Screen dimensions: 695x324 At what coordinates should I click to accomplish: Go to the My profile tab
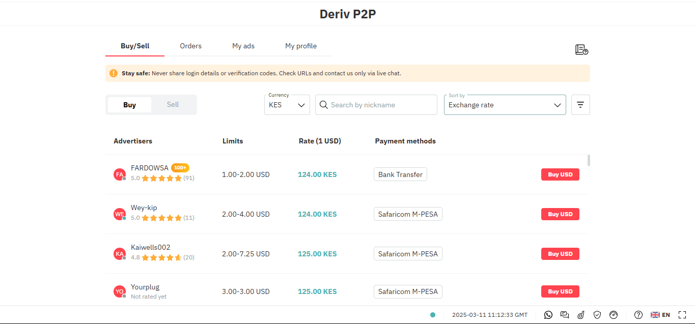point(301,46)
